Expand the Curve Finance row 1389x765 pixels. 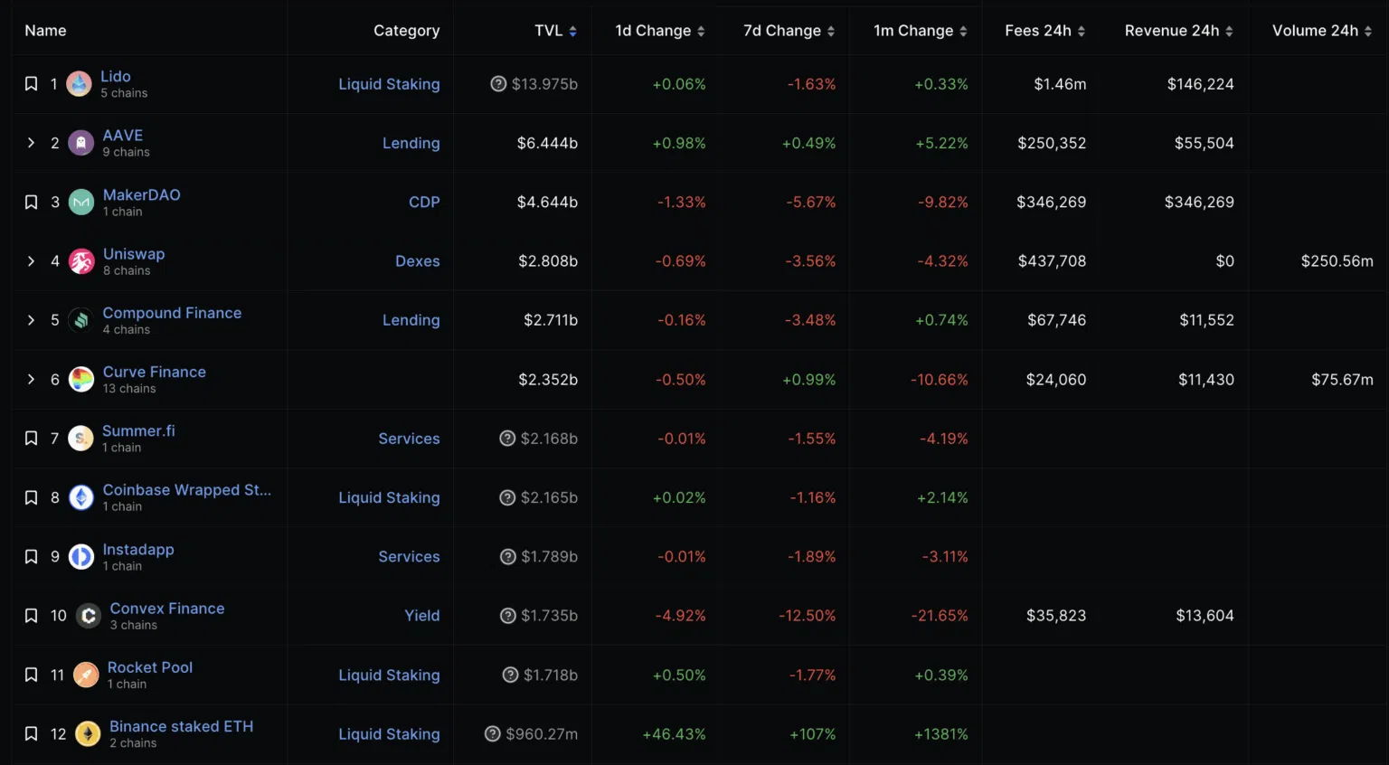31,380
